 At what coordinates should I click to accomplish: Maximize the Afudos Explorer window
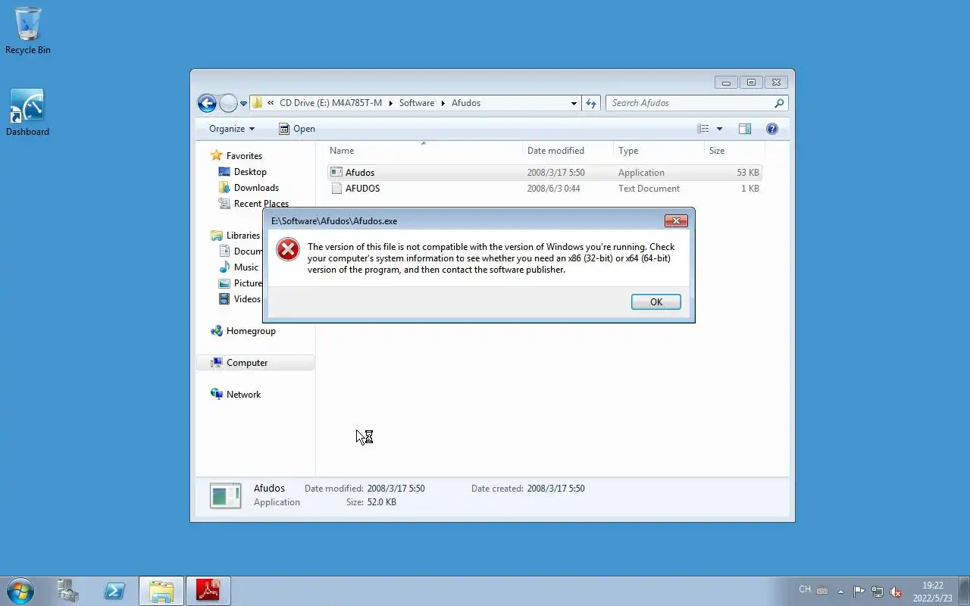point(751,83)
